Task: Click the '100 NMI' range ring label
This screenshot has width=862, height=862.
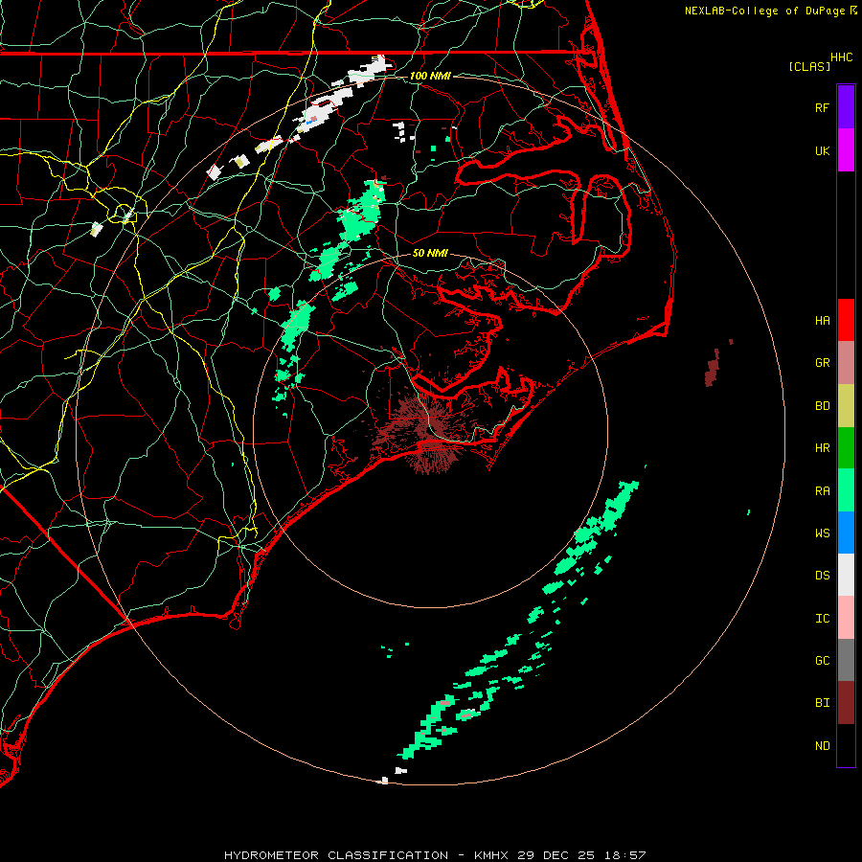Action: point(430,76)
